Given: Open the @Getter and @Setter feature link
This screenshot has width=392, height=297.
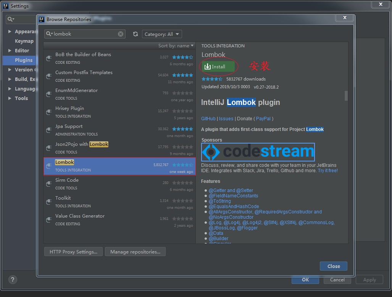Looking at the screenshot, I should [x=231, y=190].
